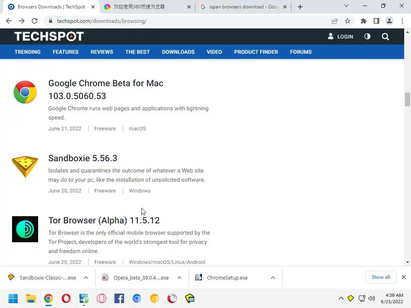
Task: View site information lock icon
Action: point(50,21)
